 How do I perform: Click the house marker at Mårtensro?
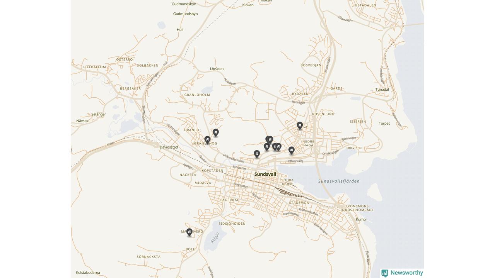[189, 232]
